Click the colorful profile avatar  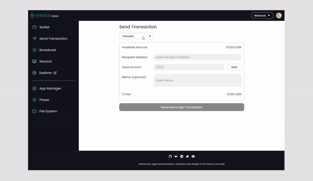(x=279, y=16)
